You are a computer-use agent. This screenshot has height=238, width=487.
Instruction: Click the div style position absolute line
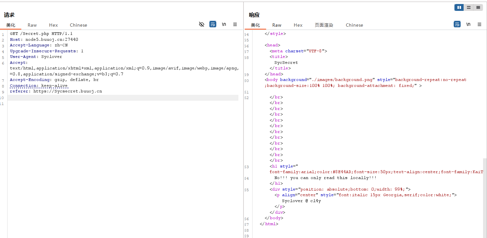[x=340, y=189]
